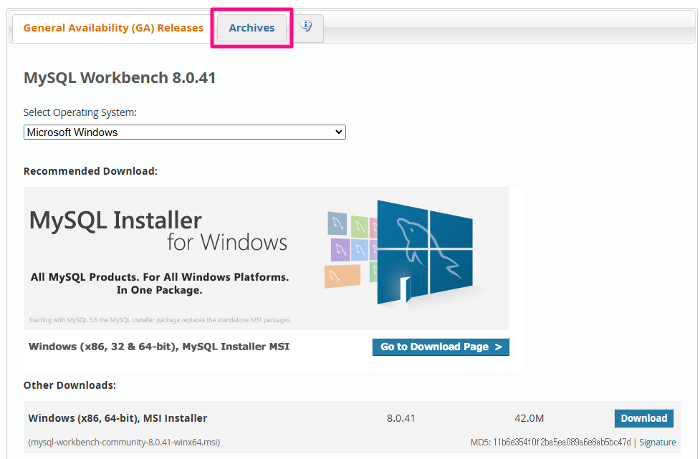Click the version number 8.0.41 in the row

coord(401,418)
